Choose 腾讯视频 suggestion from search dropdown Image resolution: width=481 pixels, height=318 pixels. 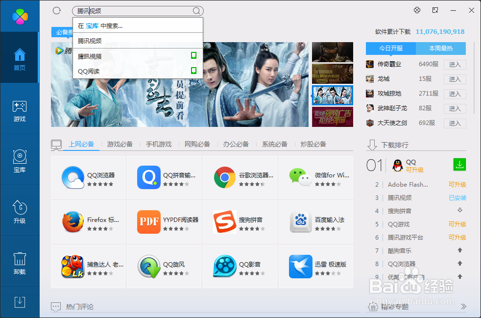click(138, 41)
